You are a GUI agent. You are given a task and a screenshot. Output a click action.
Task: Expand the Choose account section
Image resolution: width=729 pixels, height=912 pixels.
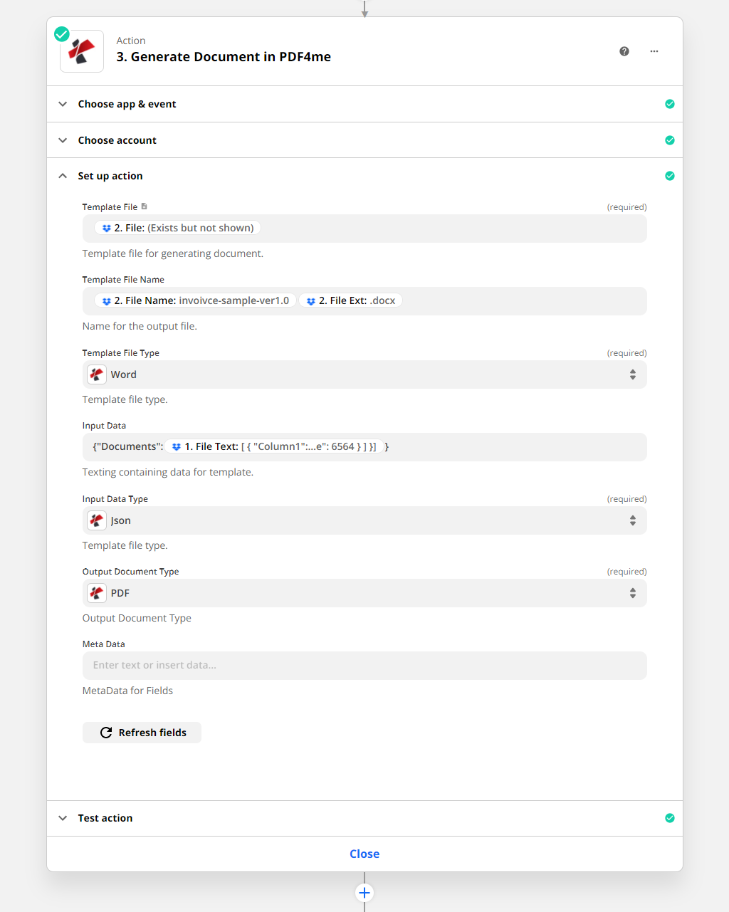click(117, 140)
